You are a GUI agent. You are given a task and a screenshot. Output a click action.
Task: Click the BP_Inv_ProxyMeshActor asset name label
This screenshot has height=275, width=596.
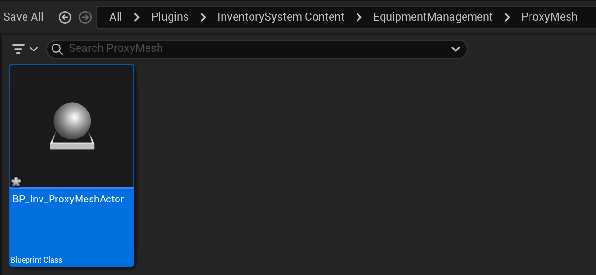pos(68,200)
